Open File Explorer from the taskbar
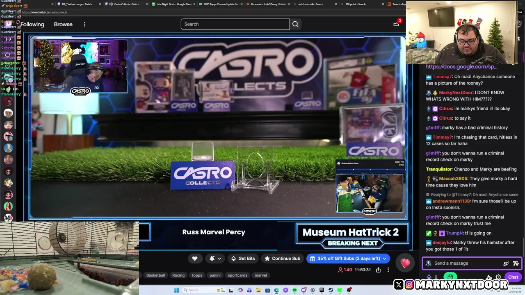The width and height of the screenshot is (525, 295). [x=258, y=290]
